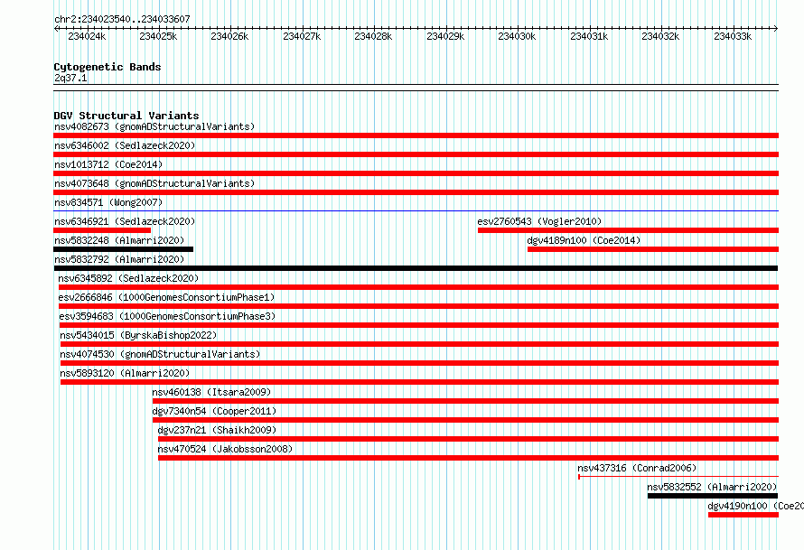The image size is (804, 550).
Task: Click the 234033k ruler tick label
Action: 733,36
